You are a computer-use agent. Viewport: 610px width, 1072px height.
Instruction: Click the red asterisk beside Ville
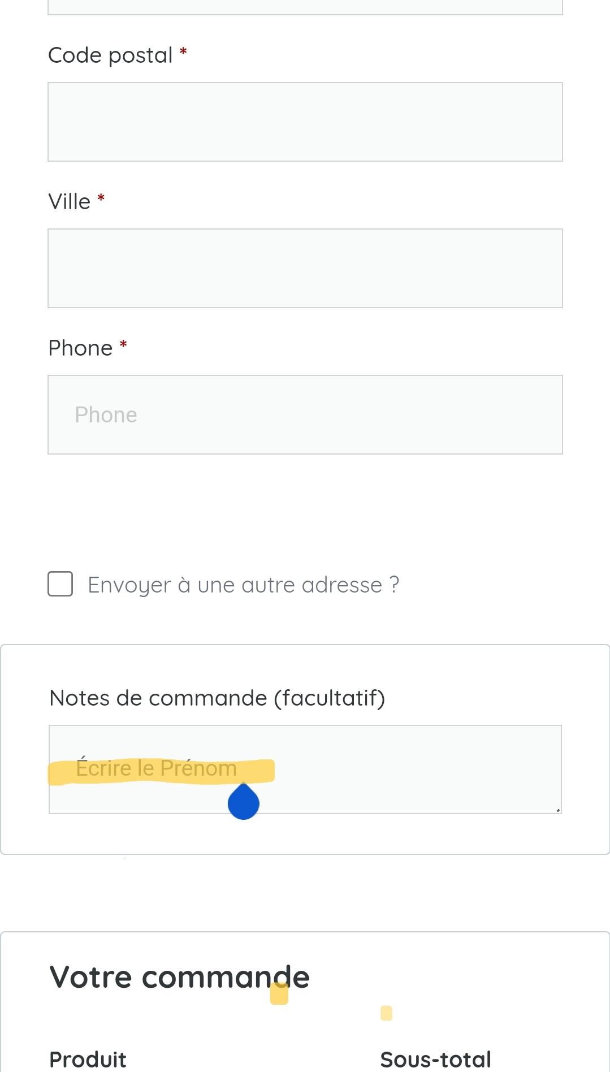101,198
